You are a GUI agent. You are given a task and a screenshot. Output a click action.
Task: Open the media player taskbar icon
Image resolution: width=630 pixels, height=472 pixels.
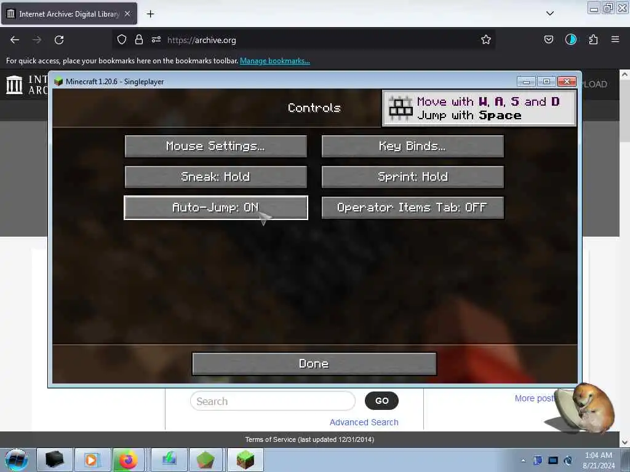(x=92, y=460)
